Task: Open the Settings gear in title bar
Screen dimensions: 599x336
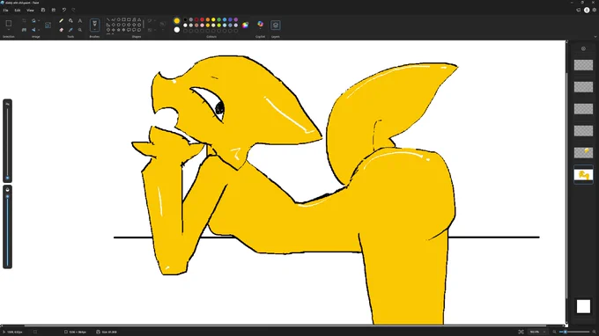Action: (595, 11)
